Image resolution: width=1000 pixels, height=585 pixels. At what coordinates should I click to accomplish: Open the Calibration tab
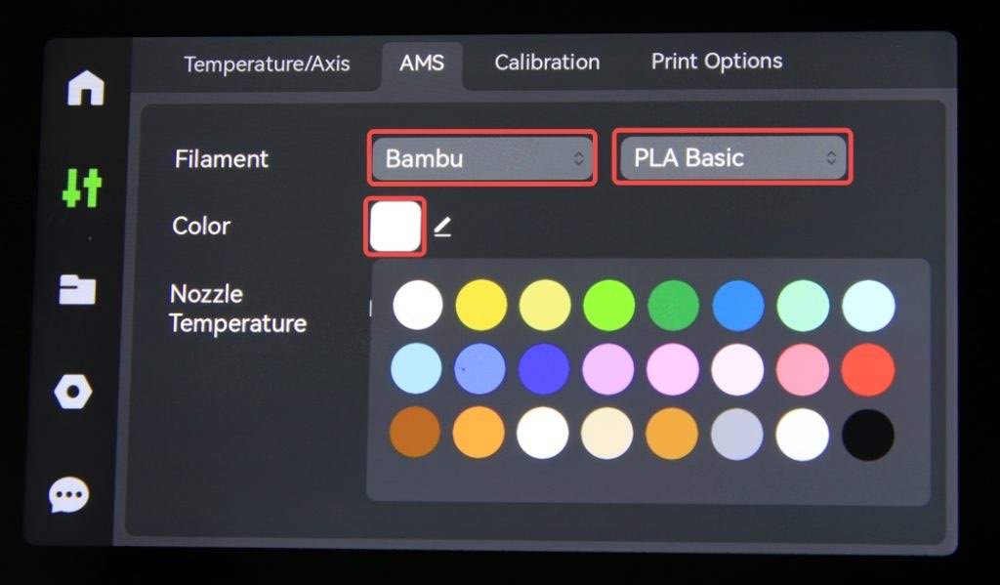pos(547,63)
